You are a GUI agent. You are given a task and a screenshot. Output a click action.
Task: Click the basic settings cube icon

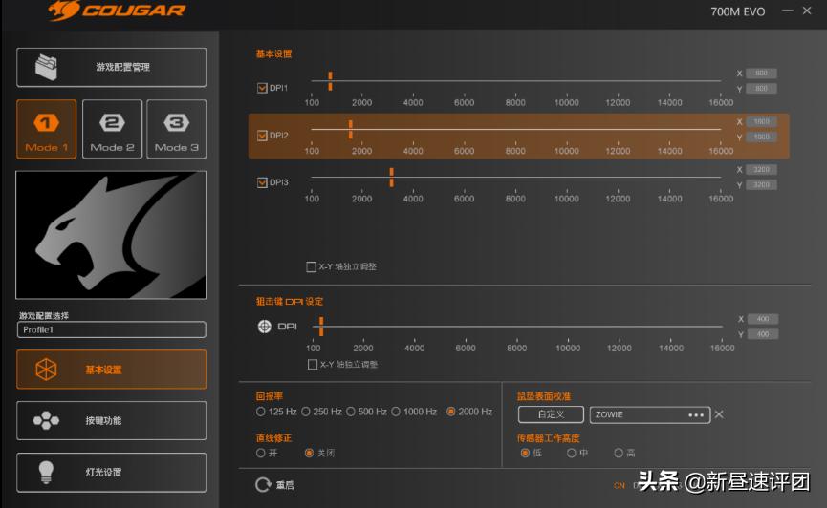point(46,370)
